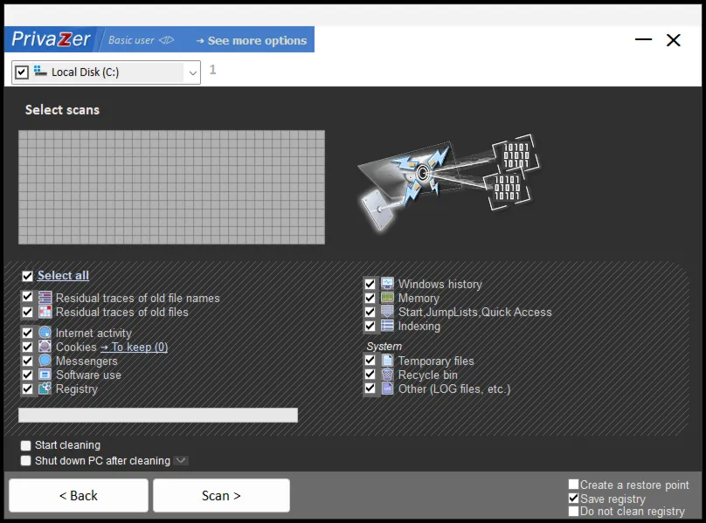Click the Start, JumpLists, Quick Access icon

[x=387, y=312]
